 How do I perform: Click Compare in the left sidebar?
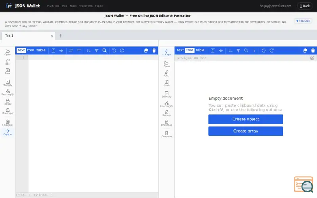tap(8, 123)
